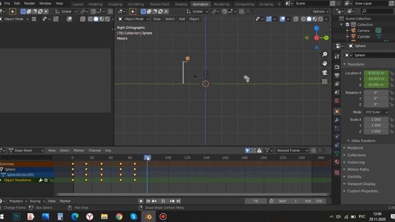Open the File menu
Viewport: 395px width, 222px height.
[x=7, y=4]
